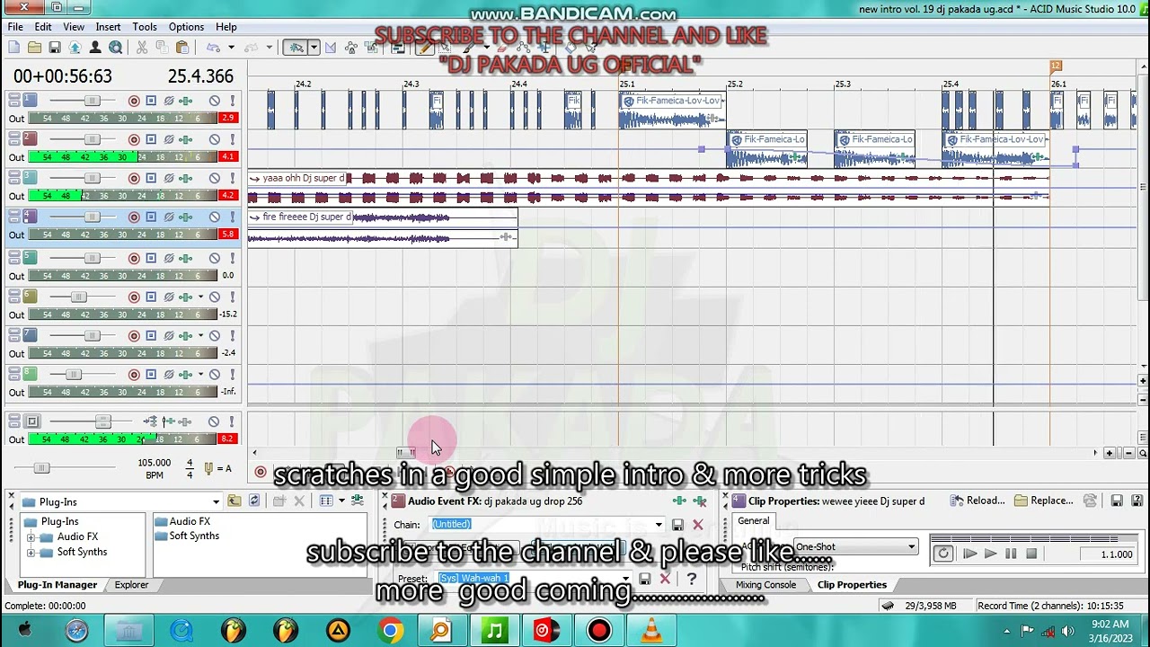
Task: Toggle track 2 phase invert
Action: pos(168,139)
